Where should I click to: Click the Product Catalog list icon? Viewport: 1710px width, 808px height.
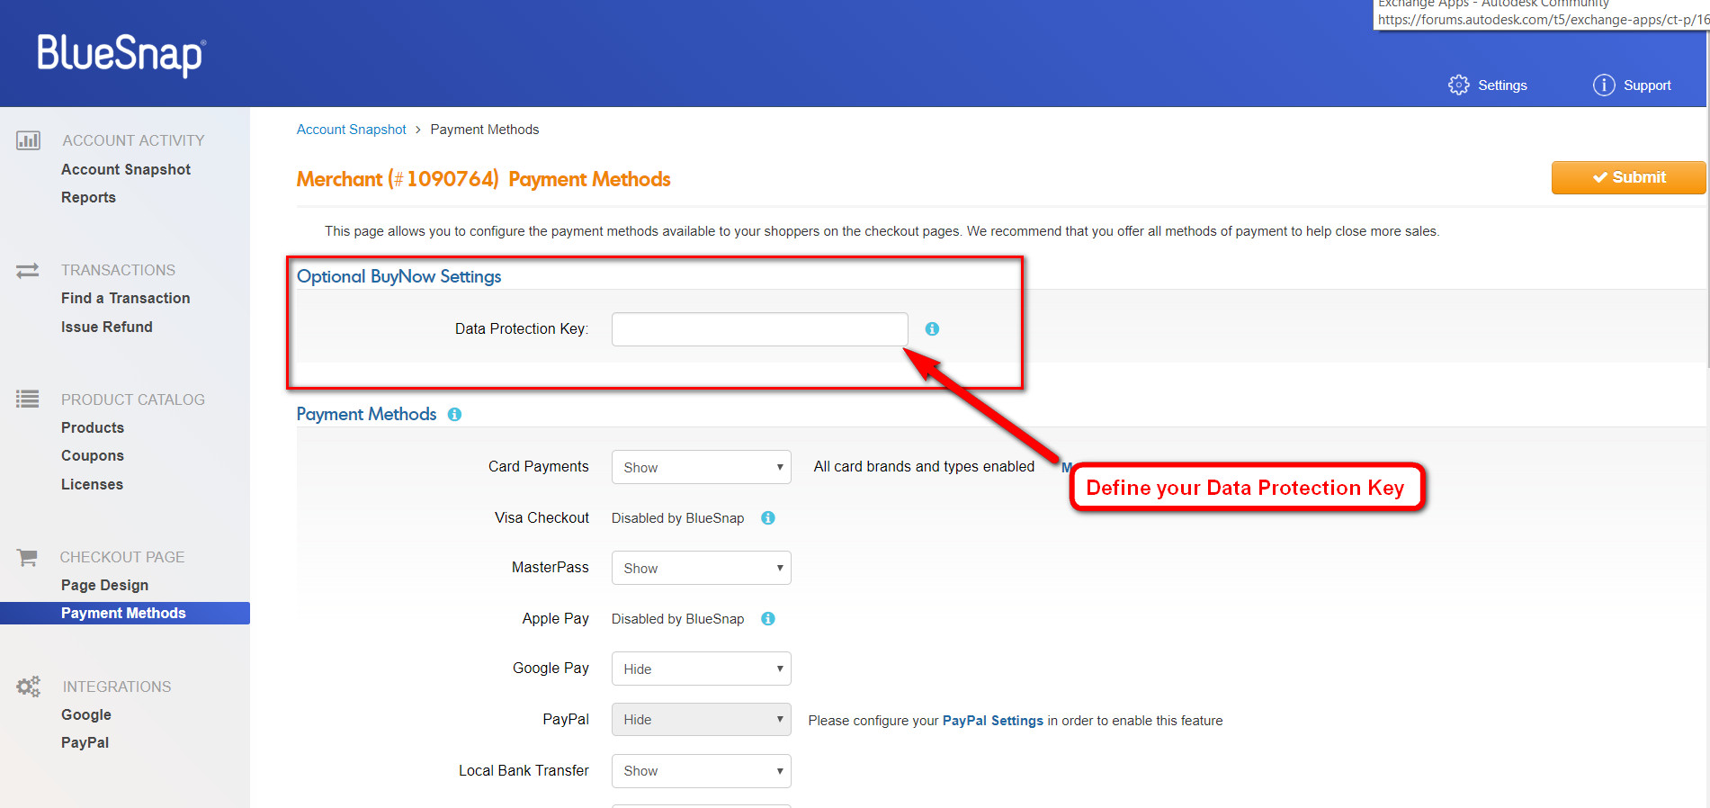point(28,399)
